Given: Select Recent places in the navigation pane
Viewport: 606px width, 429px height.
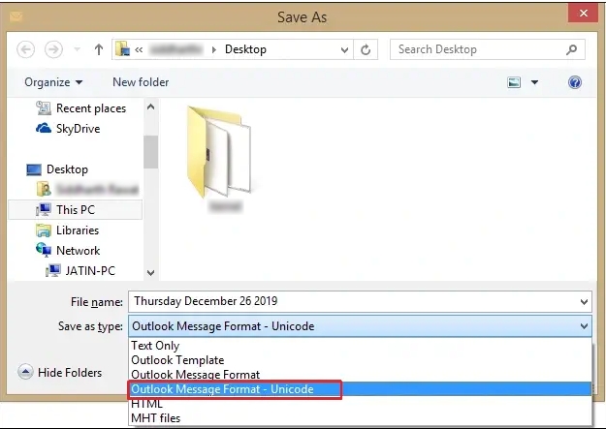Looking at the screenshot, I should point(91,108).
